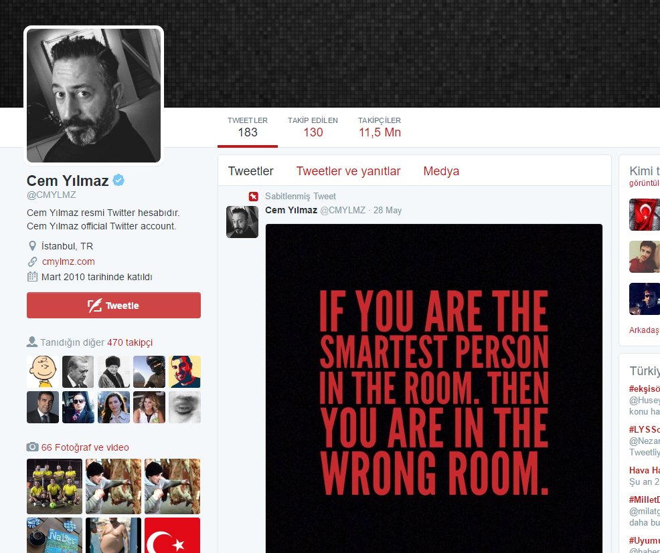Open the Charlie Brown follower avatar
The width and height of the screenshot is (660, 553).
click(x=43, y=372)
